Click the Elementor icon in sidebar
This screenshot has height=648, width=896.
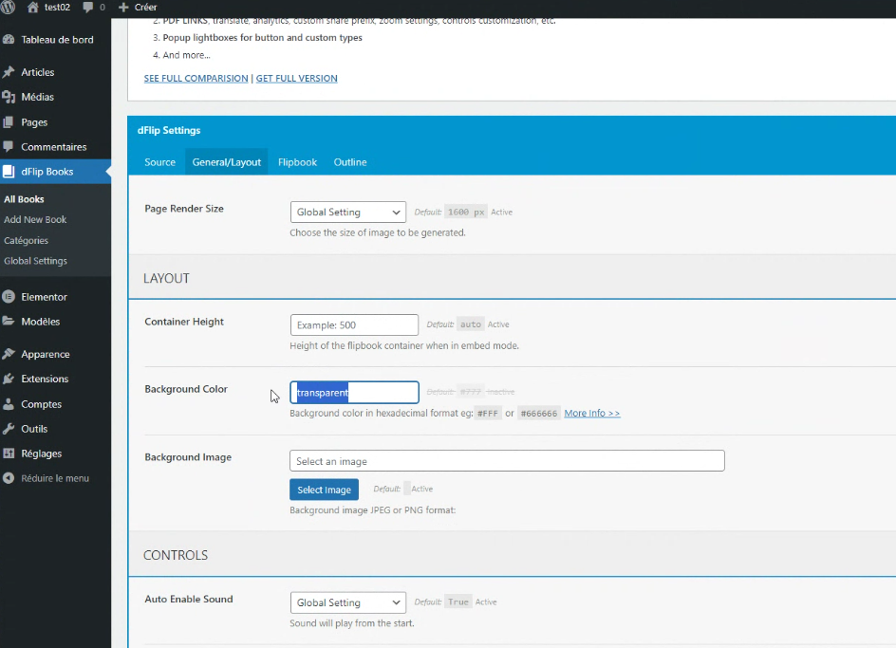(9, 297)
